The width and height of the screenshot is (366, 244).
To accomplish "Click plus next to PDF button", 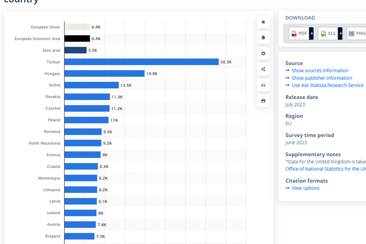I will point(312,33).
